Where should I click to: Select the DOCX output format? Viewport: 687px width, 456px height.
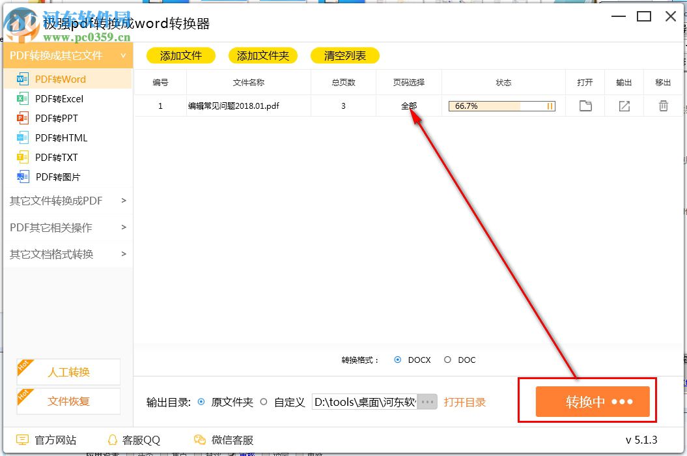397,360
